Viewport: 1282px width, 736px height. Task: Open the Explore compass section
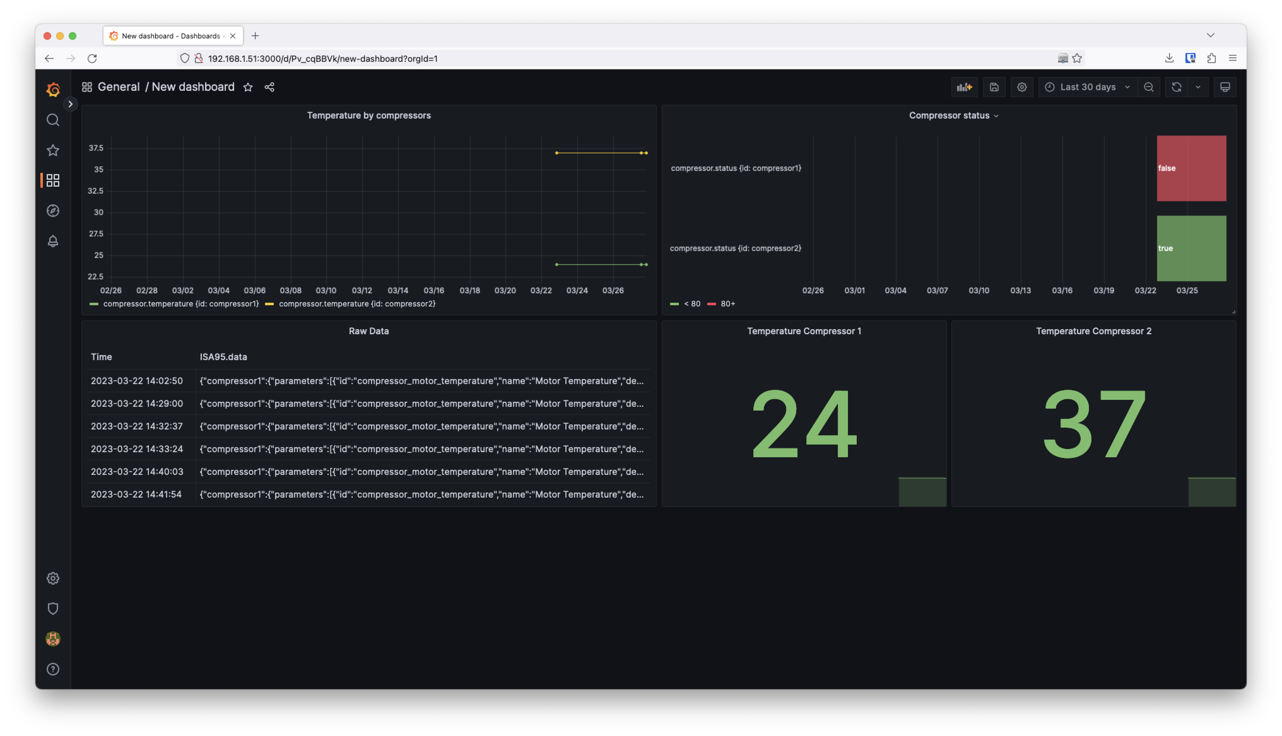(x=53, y=211)
